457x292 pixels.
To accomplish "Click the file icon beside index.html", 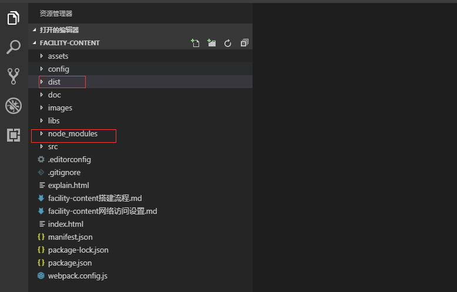I will pos(42,224).
